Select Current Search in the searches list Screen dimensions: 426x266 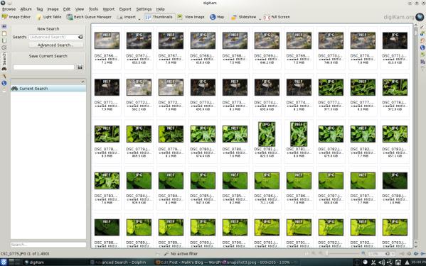(48, 89)
